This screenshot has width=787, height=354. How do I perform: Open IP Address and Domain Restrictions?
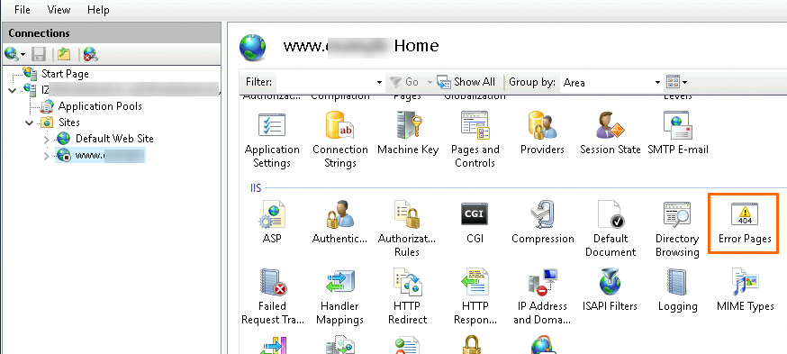pyautogui.click(x=542, y=297)
